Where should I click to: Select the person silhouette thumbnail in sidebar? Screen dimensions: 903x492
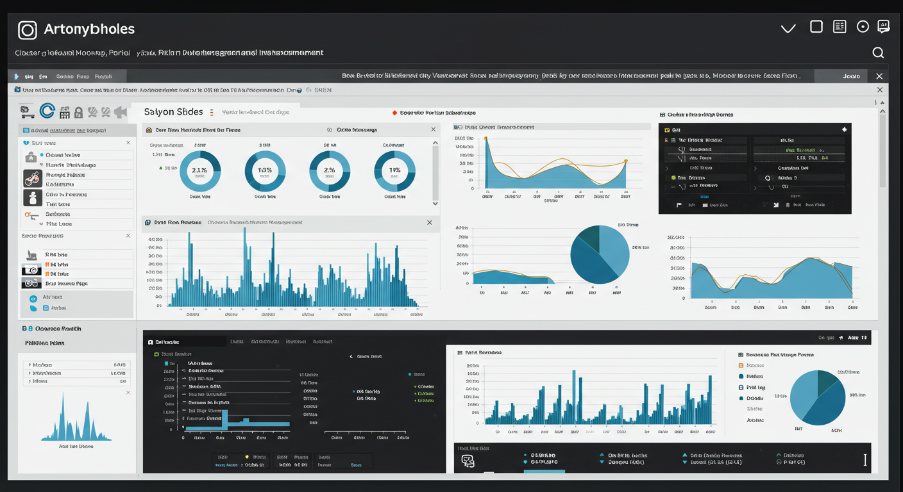pyautogui.click(x=33, y=198)
